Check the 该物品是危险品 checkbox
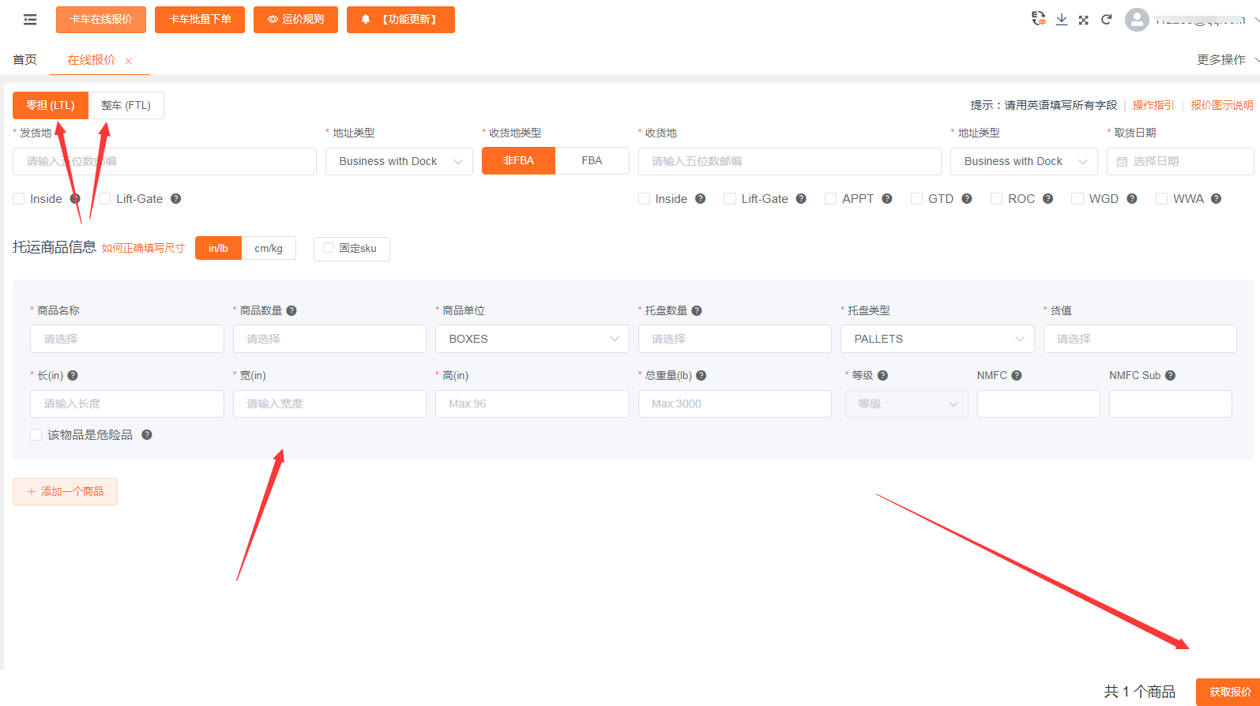The width and height of the screenshot is (1260, 706). [36, 435]
